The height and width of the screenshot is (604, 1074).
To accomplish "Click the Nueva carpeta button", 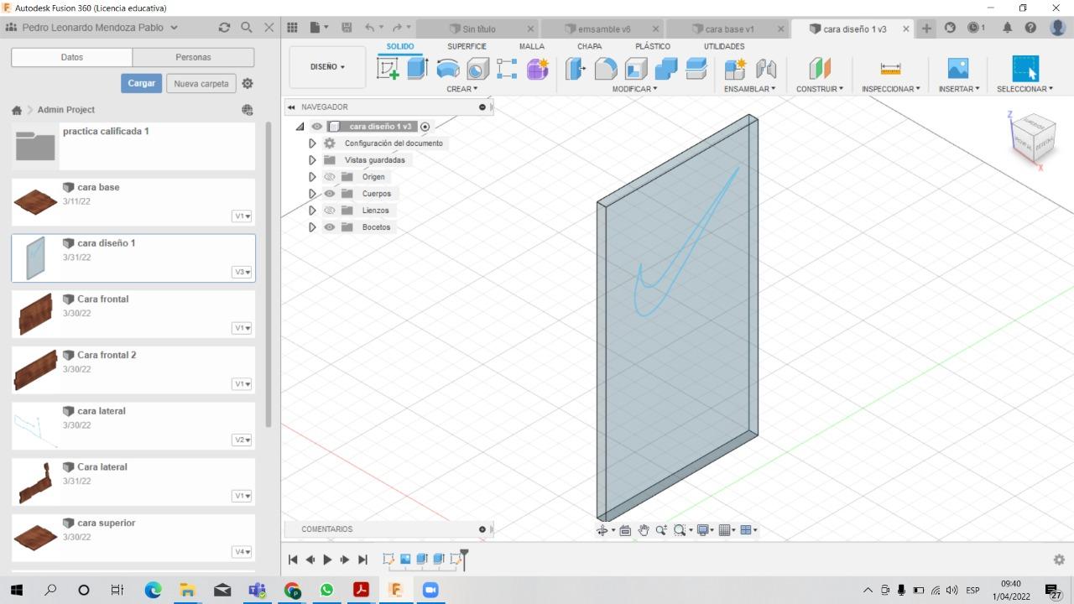I will [x=201, y=84].
